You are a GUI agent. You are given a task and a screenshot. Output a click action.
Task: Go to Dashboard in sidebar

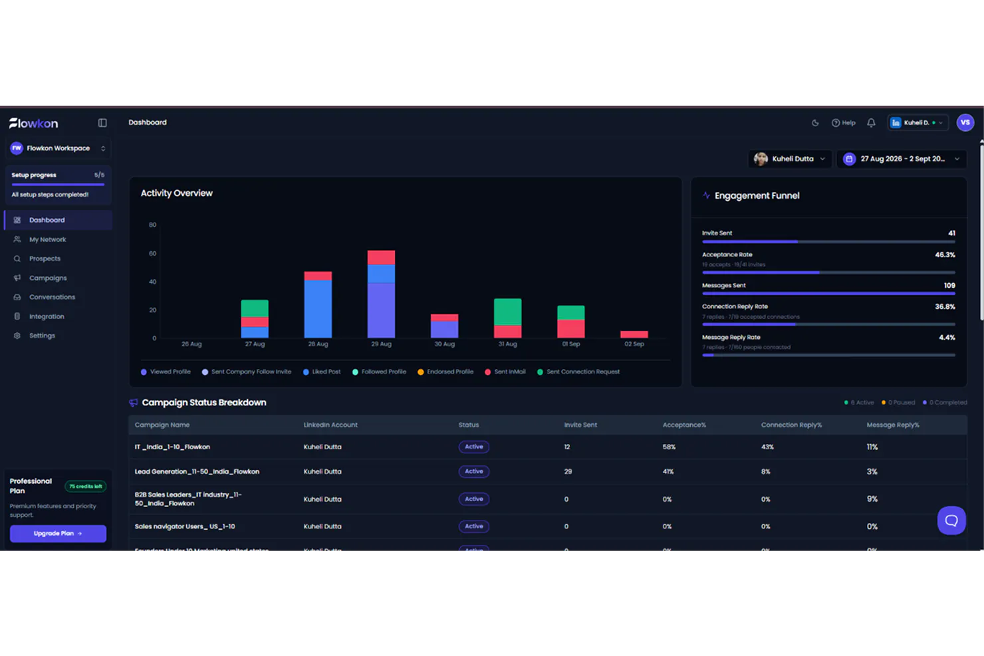[58, 220]
